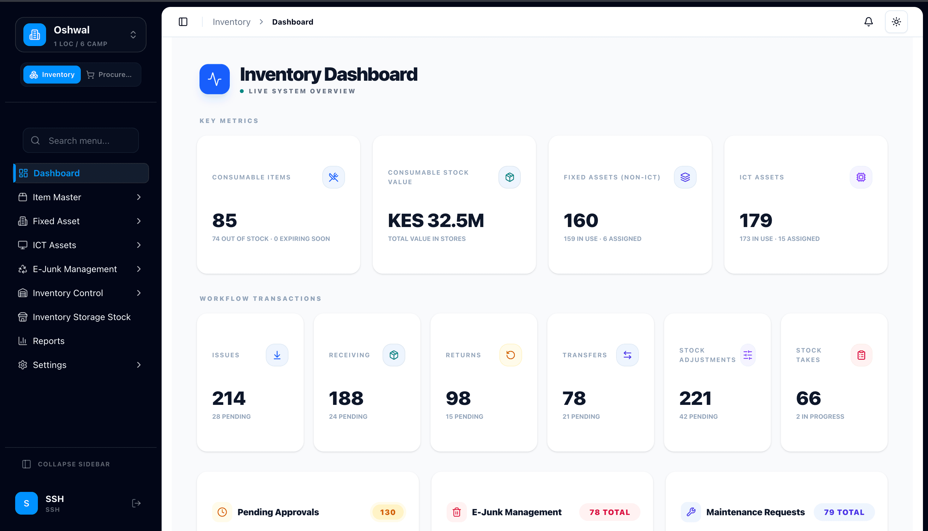Click the Issues download arrow icon

click(277, 355)
